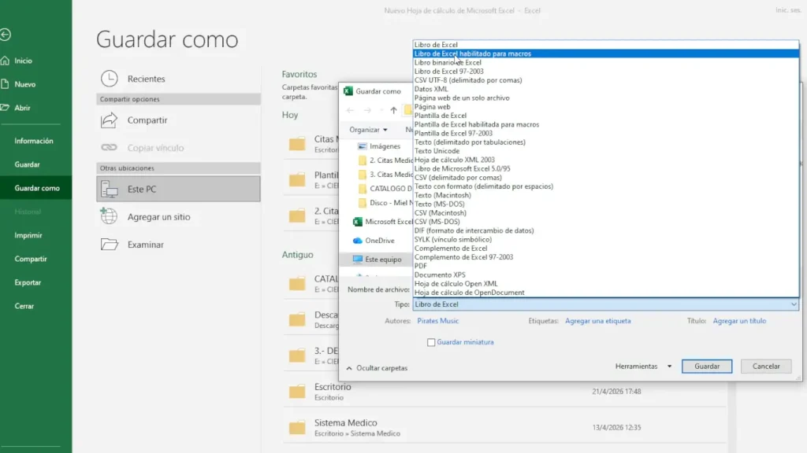Open the Organizar dropdown

point(368,130)
